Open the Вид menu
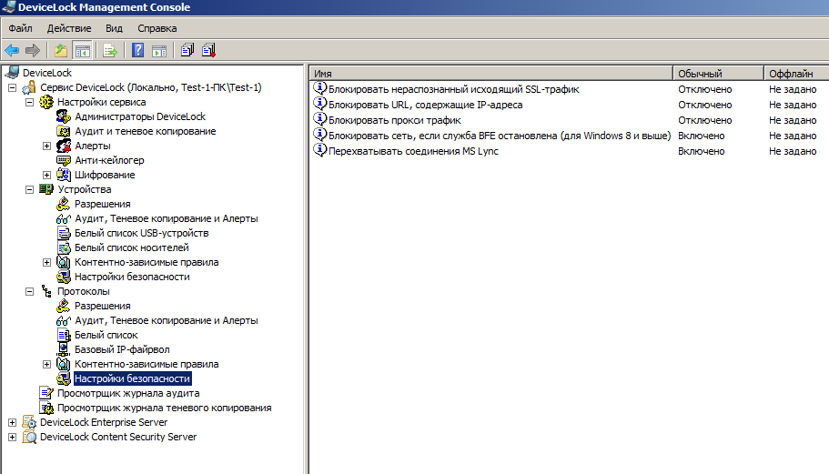The width and height of the screenshot is (829, 474). click(x=114, y=28)
